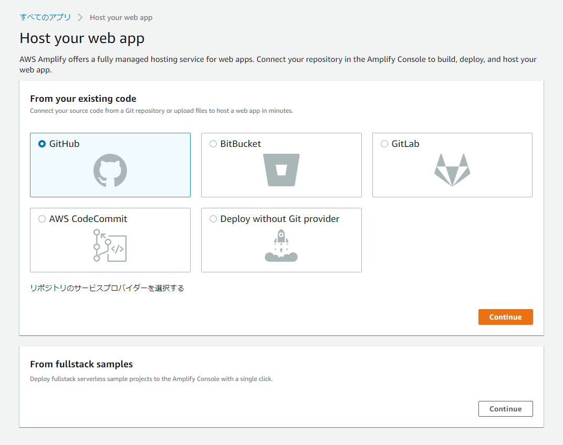Click Deploy without Git provider label
The image size is (563, 445).
[280, 219]
